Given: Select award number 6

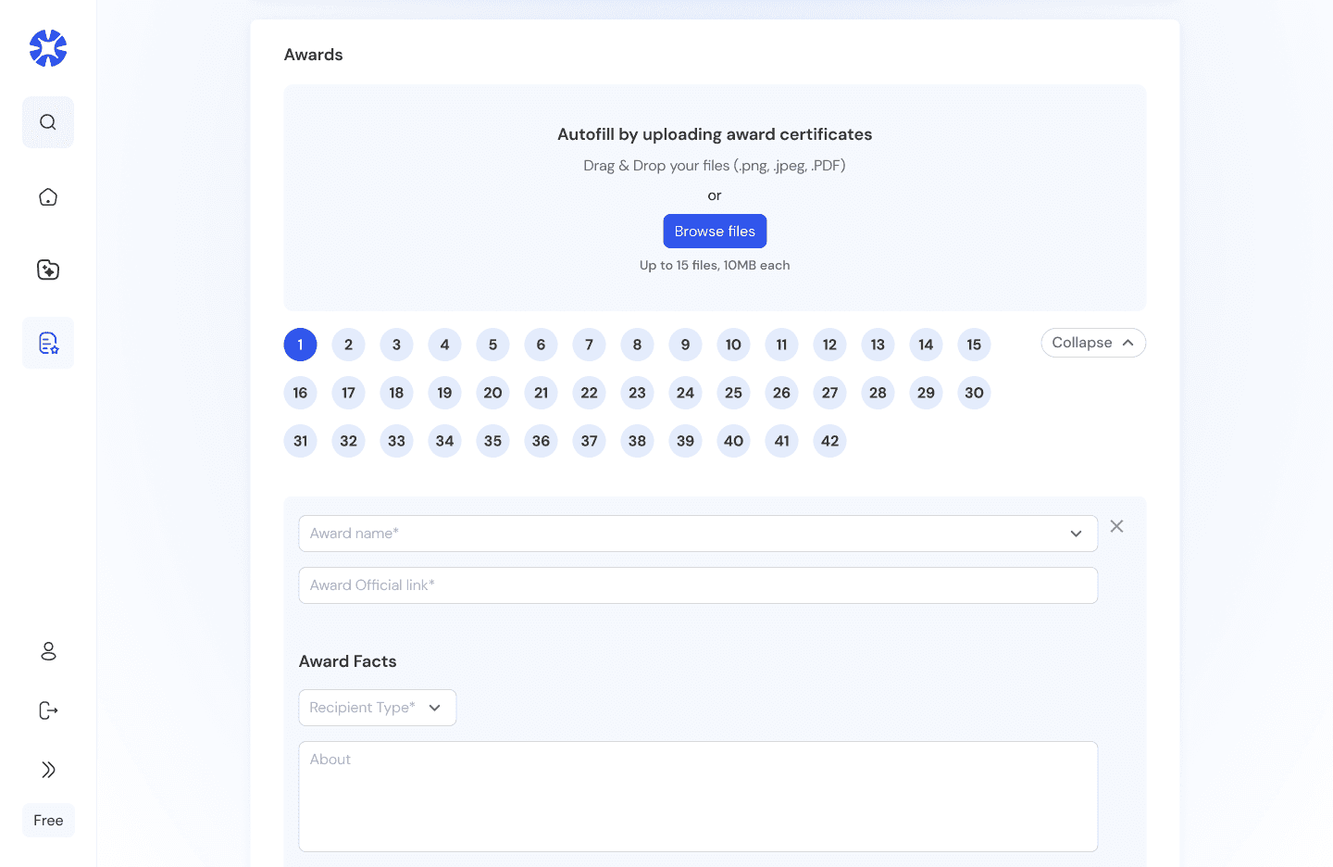Looking at the screenshot, I should (x=541, y=345).
